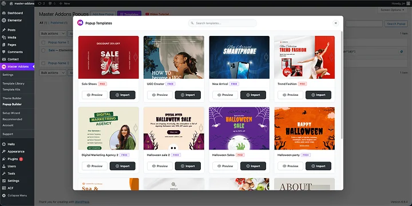Click the UGC Creator thumbnail image
The image size is (412, 206).
pos(174,57)
